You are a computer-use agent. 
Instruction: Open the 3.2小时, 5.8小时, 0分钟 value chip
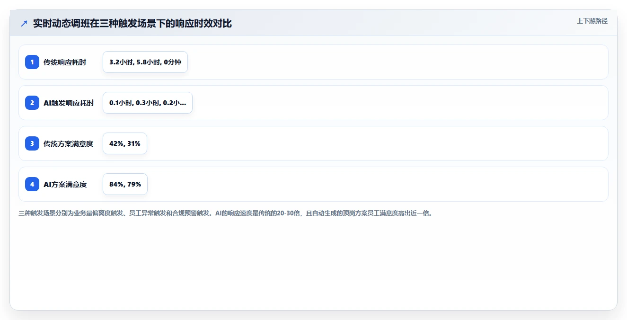click(x=145, y=62)
